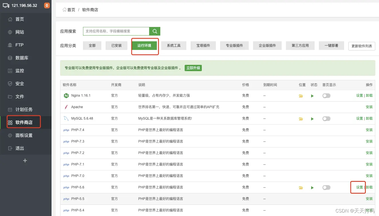This screenshot has height=216, width=379.
Task: Toggle Nginx 1.16.1 homepage display switch
Action: point(326,96)
